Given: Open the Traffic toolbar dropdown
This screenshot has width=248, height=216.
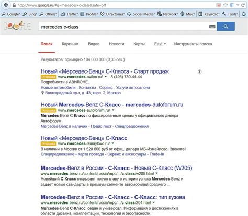Looking at the screenshot, I should pos(69,14).
